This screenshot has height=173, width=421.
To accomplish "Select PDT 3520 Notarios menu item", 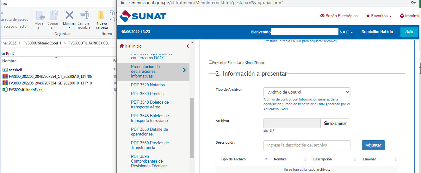I will coord(148,85).
